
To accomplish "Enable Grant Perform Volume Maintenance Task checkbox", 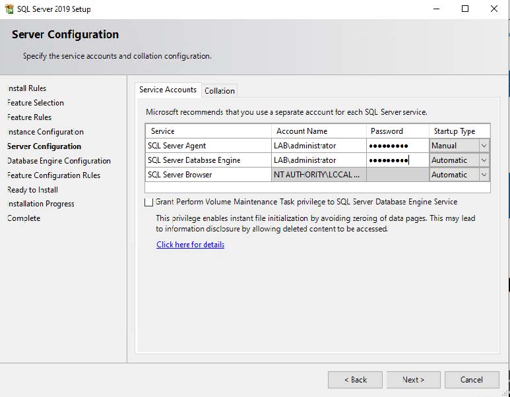I will coord(148,202).
